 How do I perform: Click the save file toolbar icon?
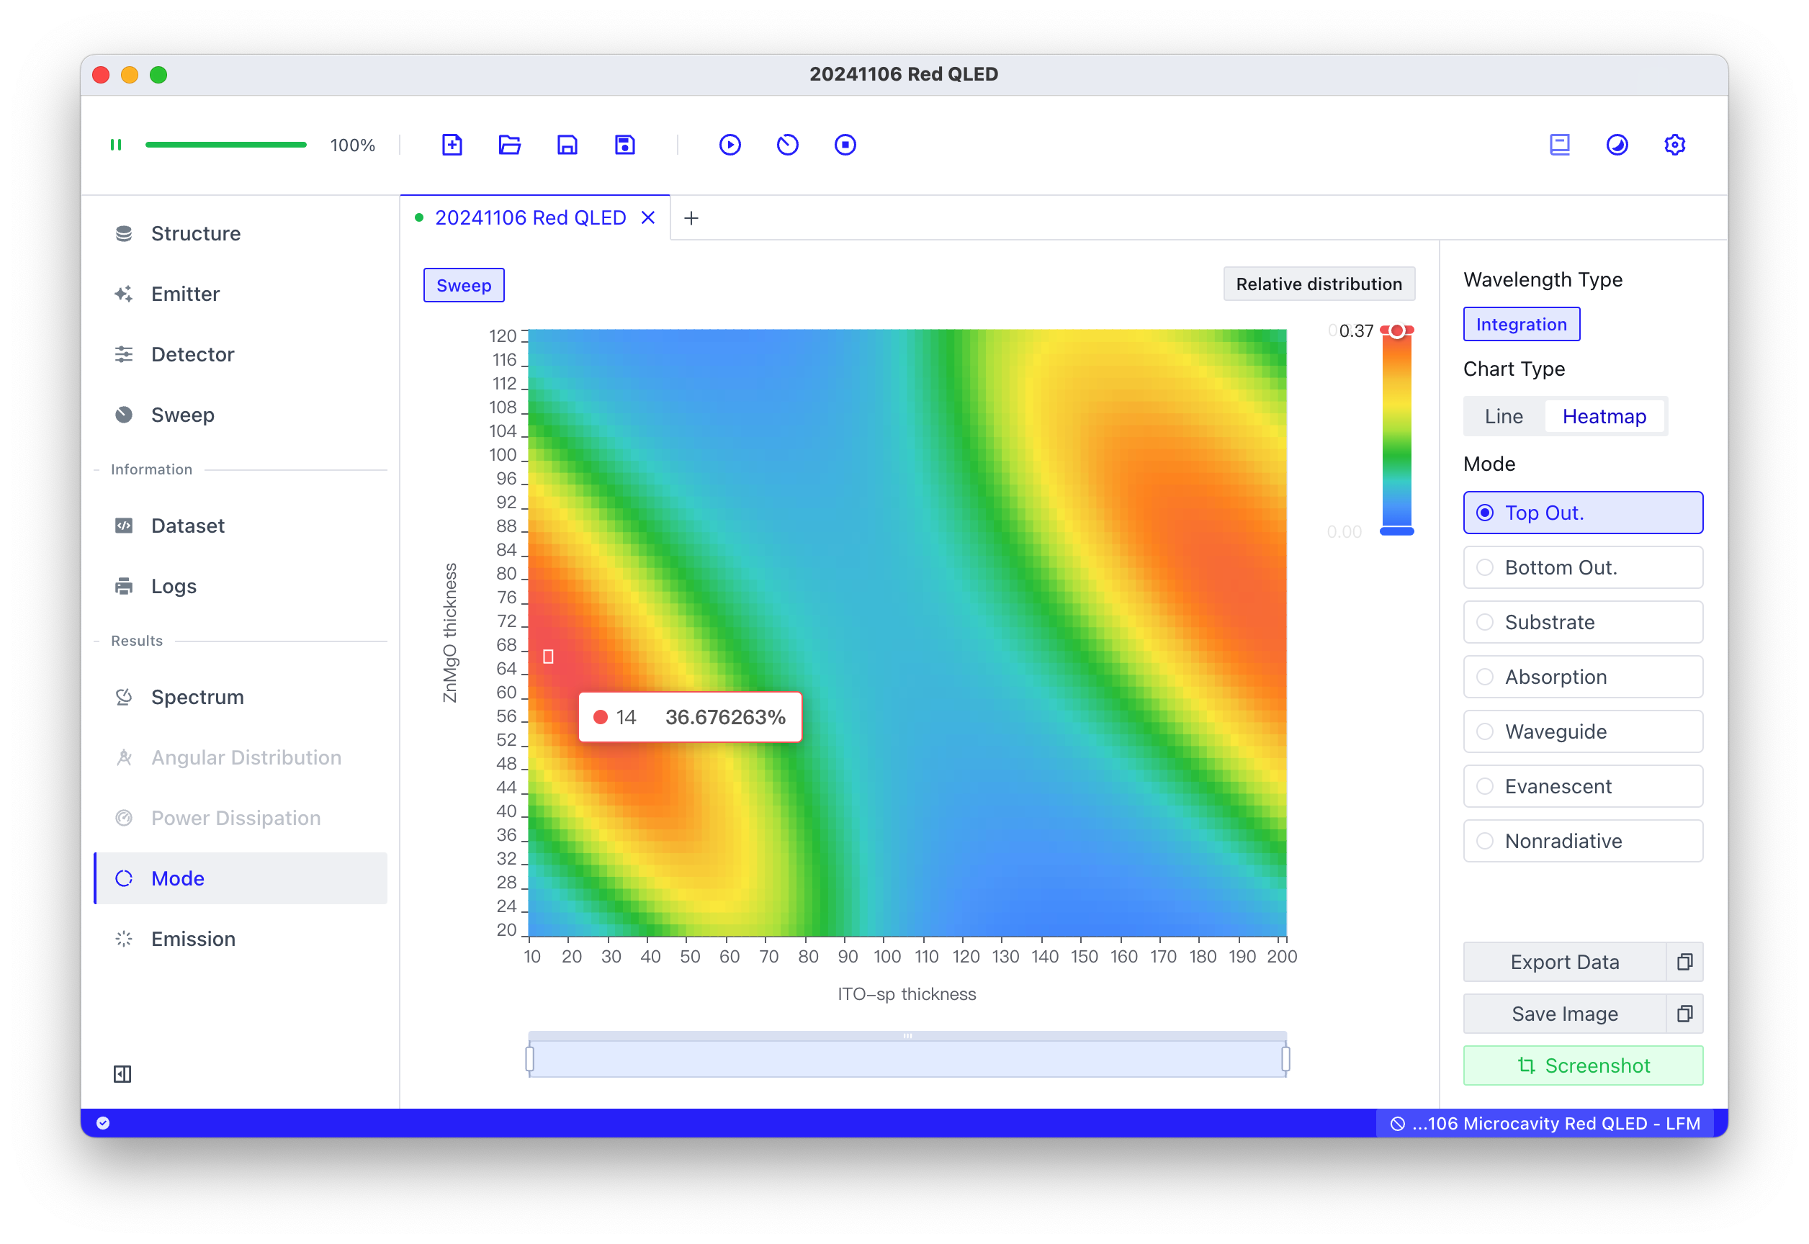(567, 145)
